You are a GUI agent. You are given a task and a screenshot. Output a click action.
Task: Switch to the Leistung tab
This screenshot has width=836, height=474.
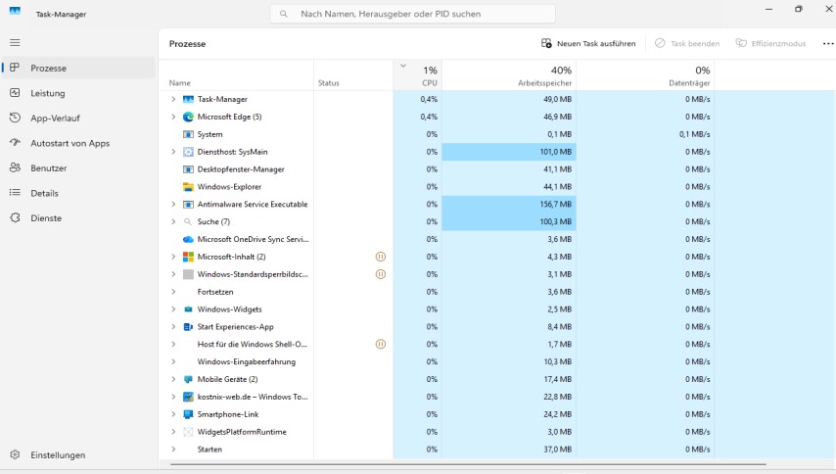78,93
